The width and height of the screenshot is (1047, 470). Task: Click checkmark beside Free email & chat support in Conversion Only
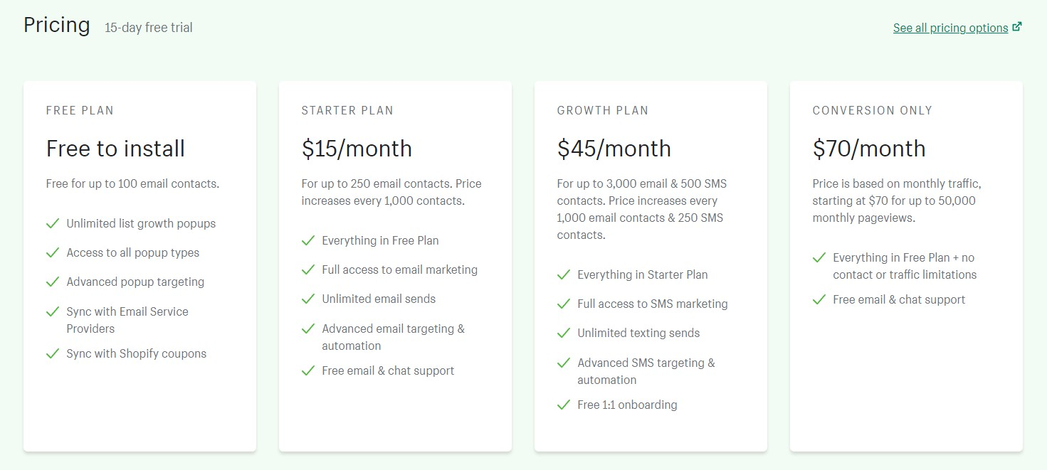(x=819, y=299)
